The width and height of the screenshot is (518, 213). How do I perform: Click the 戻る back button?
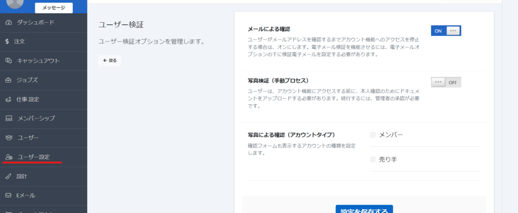coord(110,60)
